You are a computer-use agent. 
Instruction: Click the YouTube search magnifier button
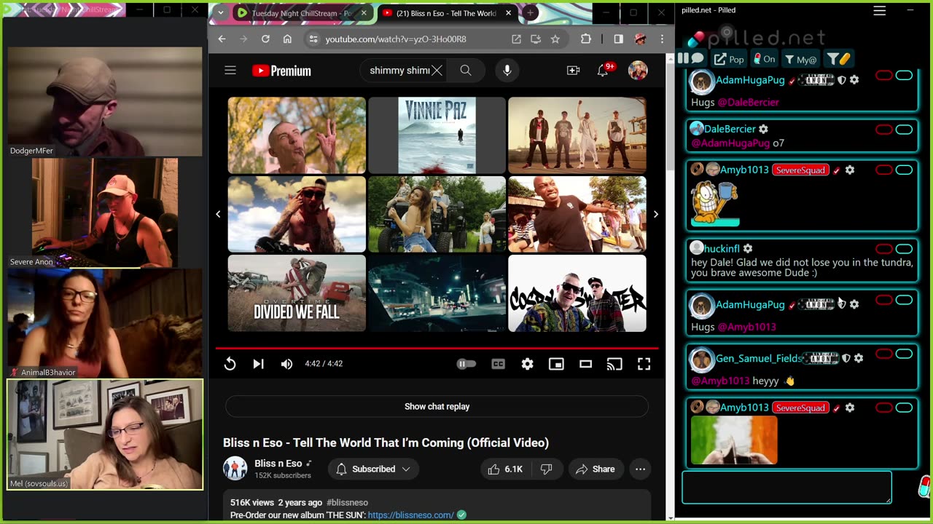(466, 71)
